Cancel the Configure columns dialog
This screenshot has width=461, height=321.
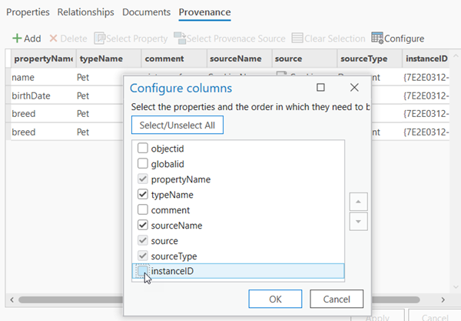coord(337,299)
